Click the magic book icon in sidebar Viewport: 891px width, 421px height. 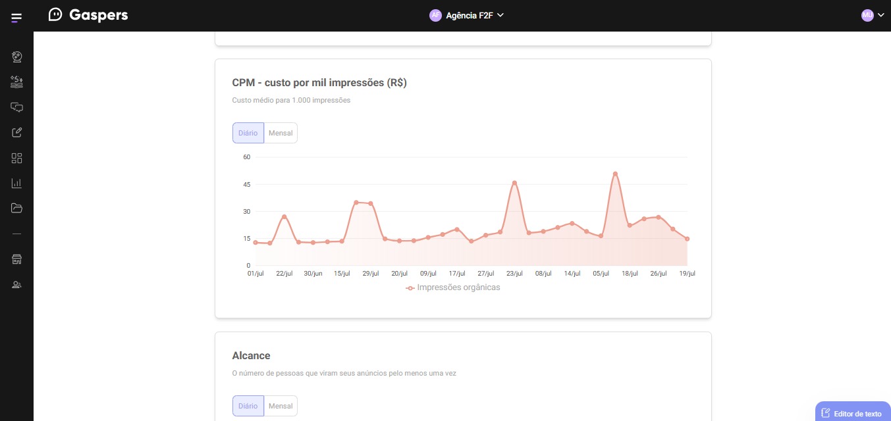pyautogui.click(x=17, y=82)
